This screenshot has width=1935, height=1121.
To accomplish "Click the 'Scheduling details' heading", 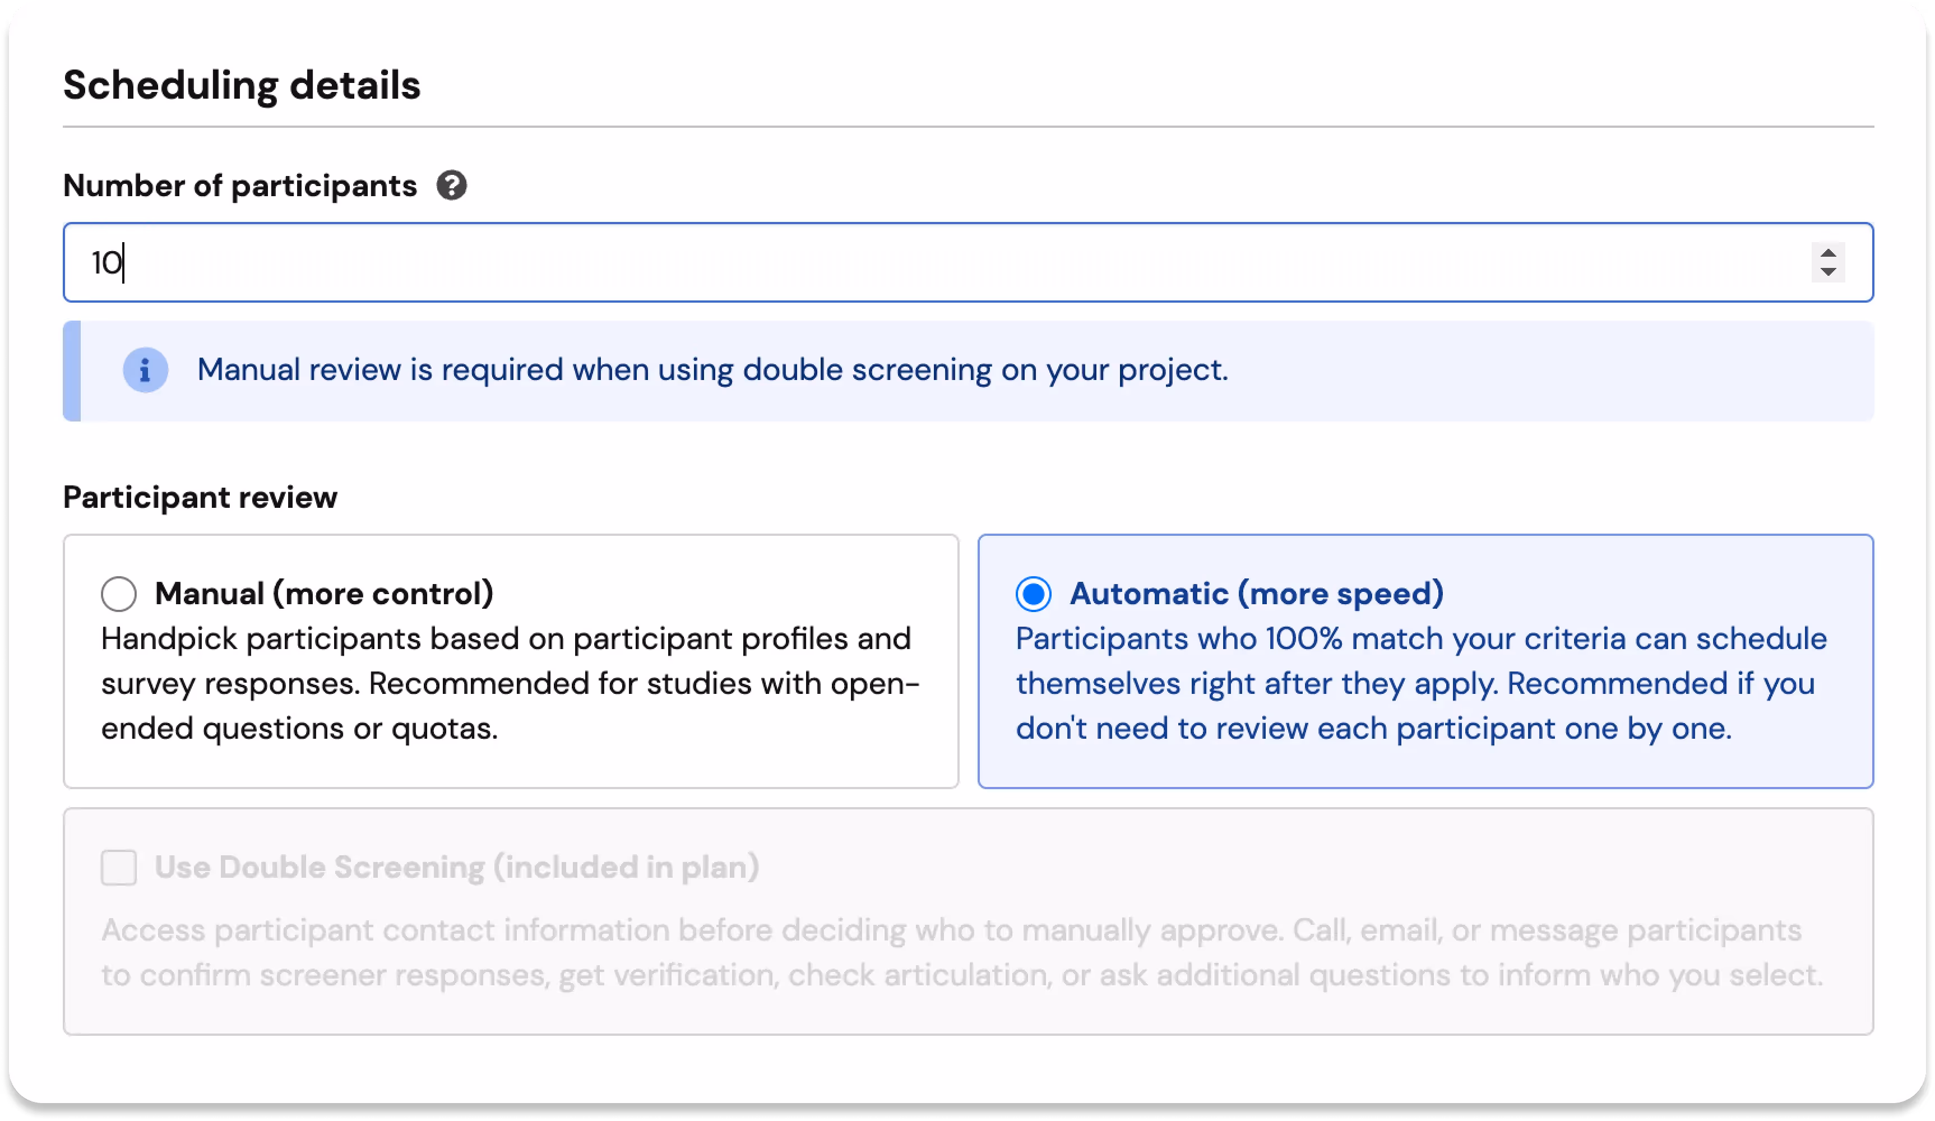I will (x=242, y=85).
